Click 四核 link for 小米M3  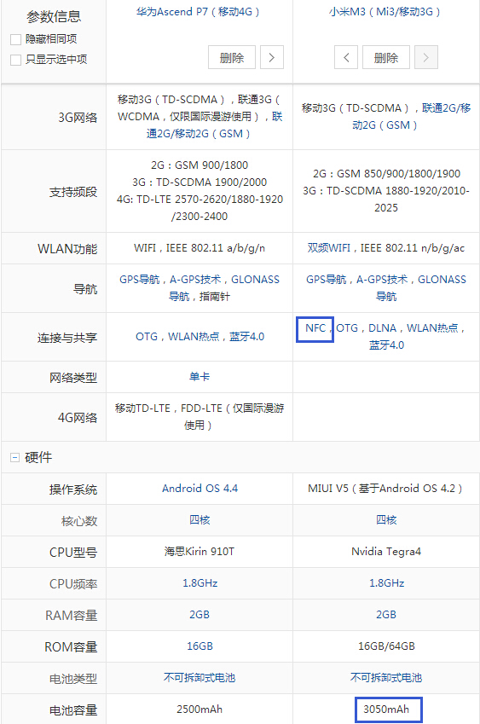(x=386, y=520)
